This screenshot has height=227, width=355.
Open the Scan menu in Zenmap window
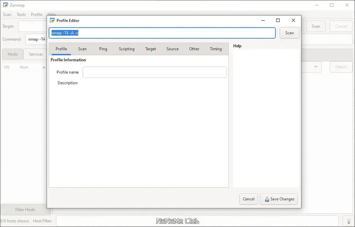coord(7,15)
